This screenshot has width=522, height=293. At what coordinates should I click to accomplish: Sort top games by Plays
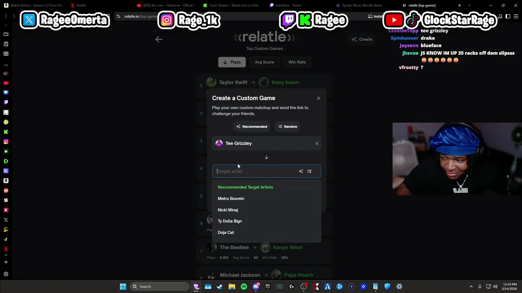(232, 62)
